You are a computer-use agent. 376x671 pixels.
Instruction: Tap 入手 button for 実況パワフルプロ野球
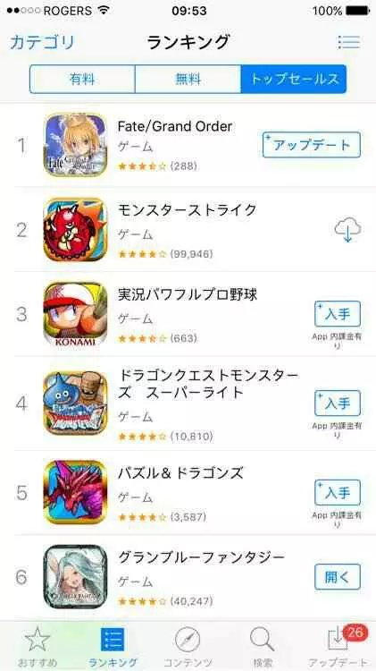tap(338, 314)
